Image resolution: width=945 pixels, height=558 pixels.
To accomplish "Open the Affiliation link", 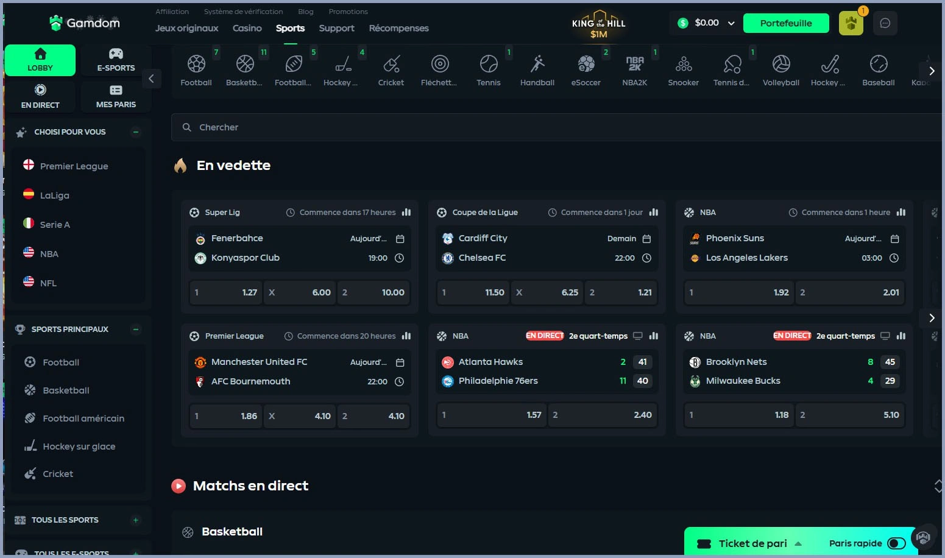I will 172,12.
